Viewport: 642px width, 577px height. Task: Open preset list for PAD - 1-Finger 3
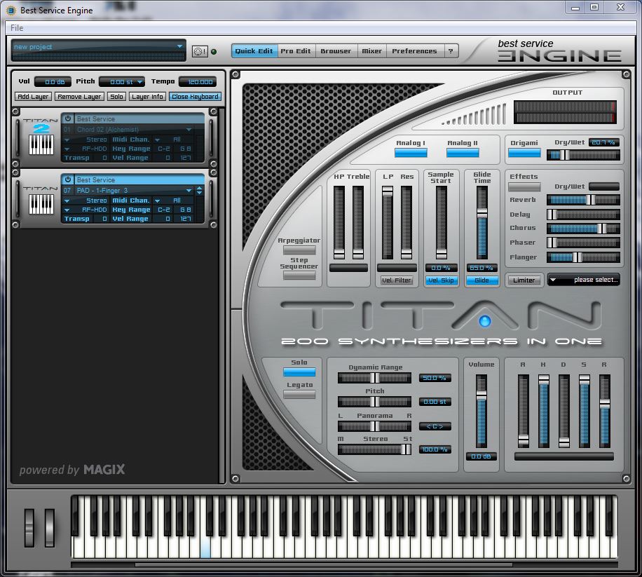pyautogui.click(x=189, y=191)
